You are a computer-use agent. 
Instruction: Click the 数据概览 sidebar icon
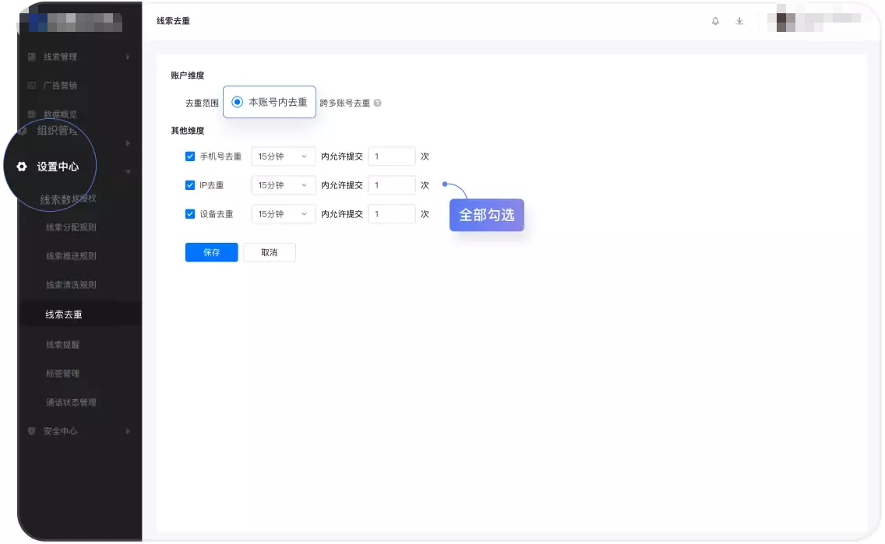tap(32, 114)
